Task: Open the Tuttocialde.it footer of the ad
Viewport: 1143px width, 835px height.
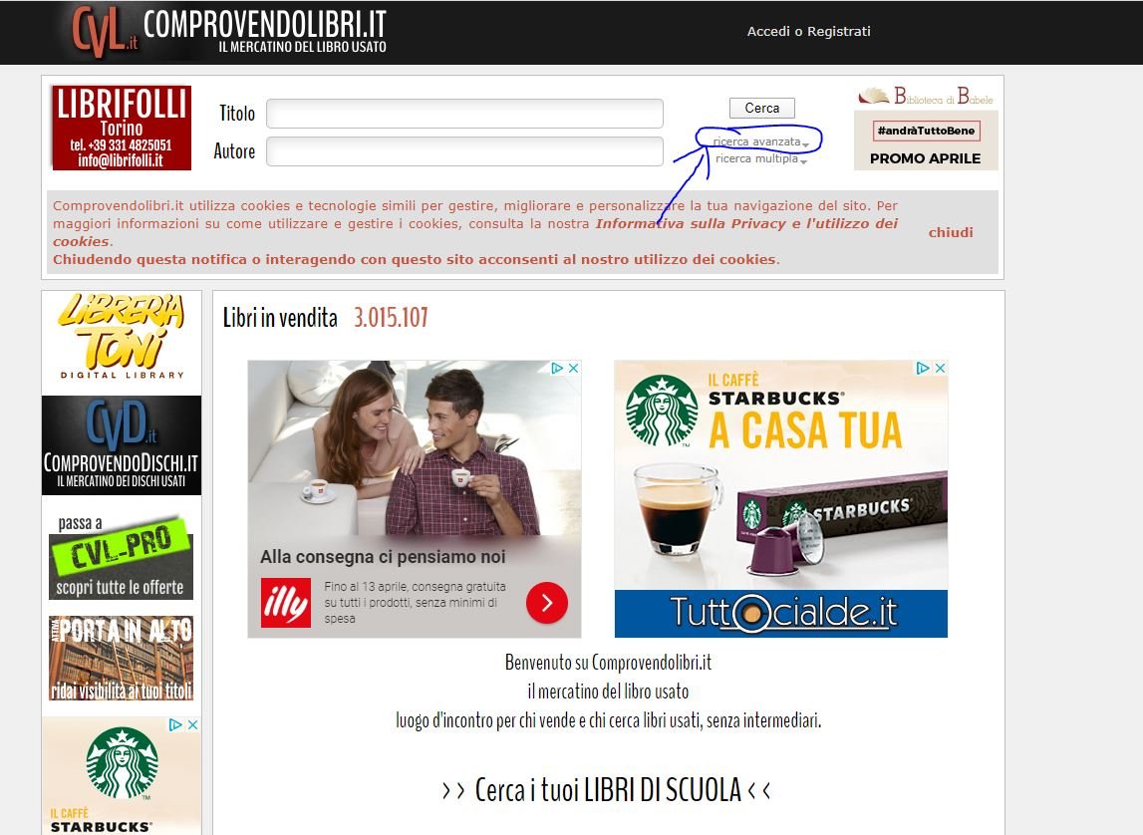Action: click(781, 614)
